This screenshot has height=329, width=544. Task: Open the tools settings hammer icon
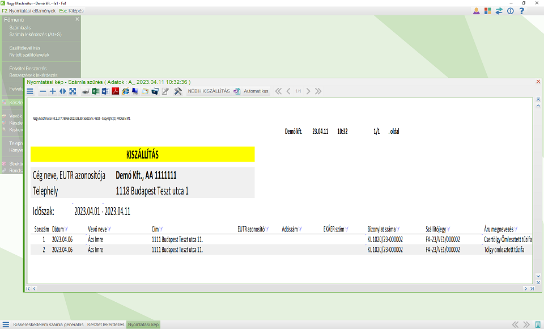pyautogui.click(x=178, y=91)
